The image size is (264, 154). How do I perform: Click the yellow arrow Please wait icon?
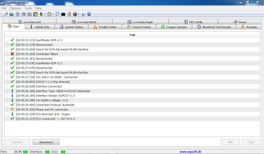pyautogui.click(x=12, y=109)
